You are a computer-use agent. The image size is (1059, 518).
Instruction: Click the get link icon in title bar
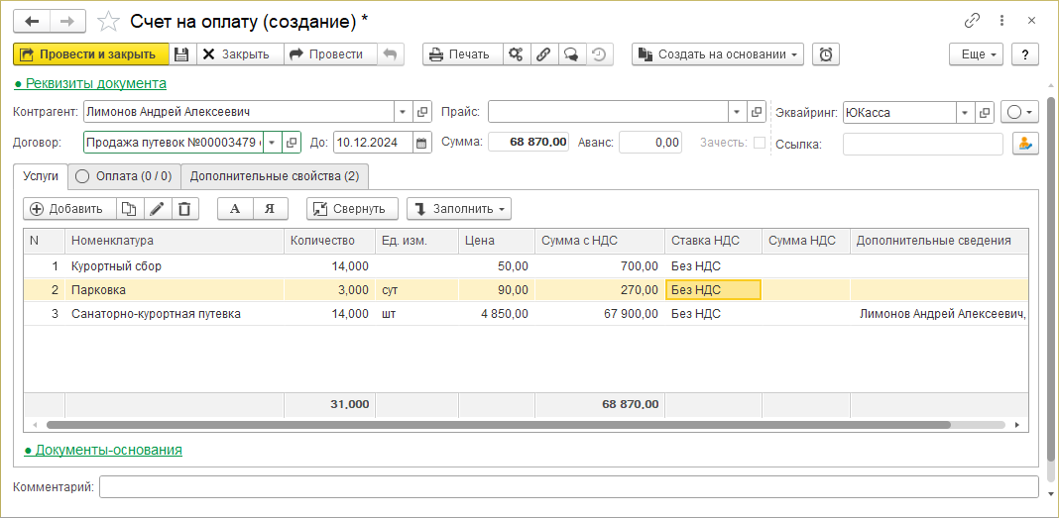point(972,21)
